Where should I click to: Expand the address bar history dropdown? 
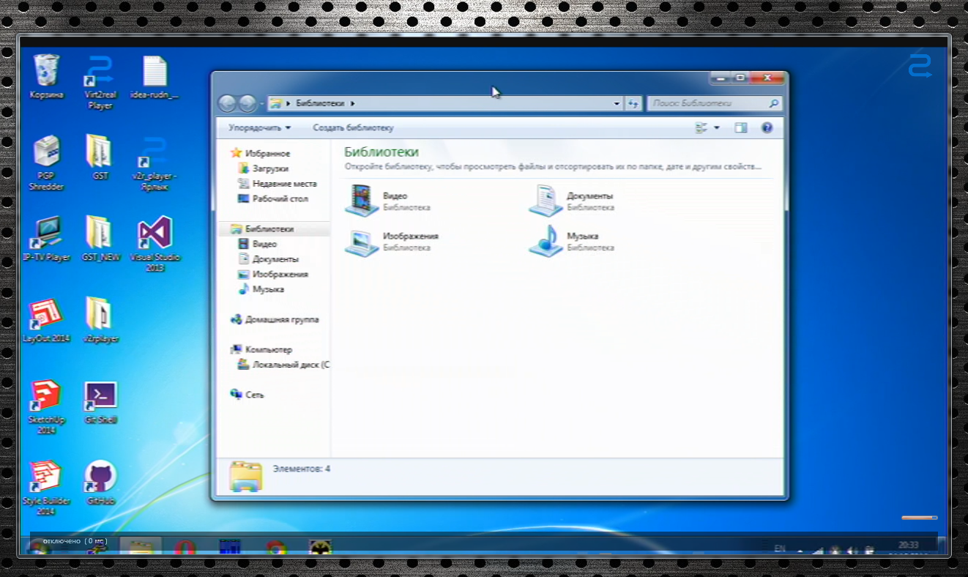[x=617, y=104]
